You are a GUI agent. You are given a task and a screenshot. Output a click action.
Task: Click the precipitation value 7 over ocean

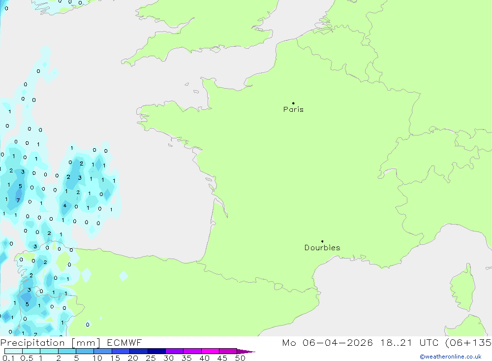18,200
